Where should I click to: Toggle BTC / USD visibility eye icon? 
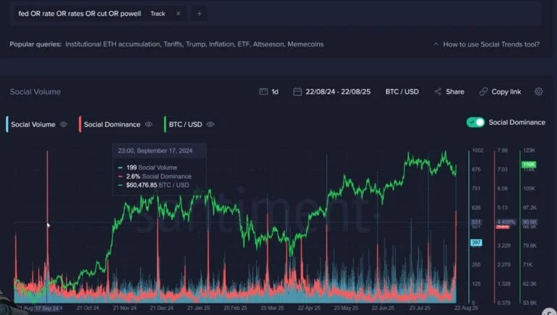[210, 125]
